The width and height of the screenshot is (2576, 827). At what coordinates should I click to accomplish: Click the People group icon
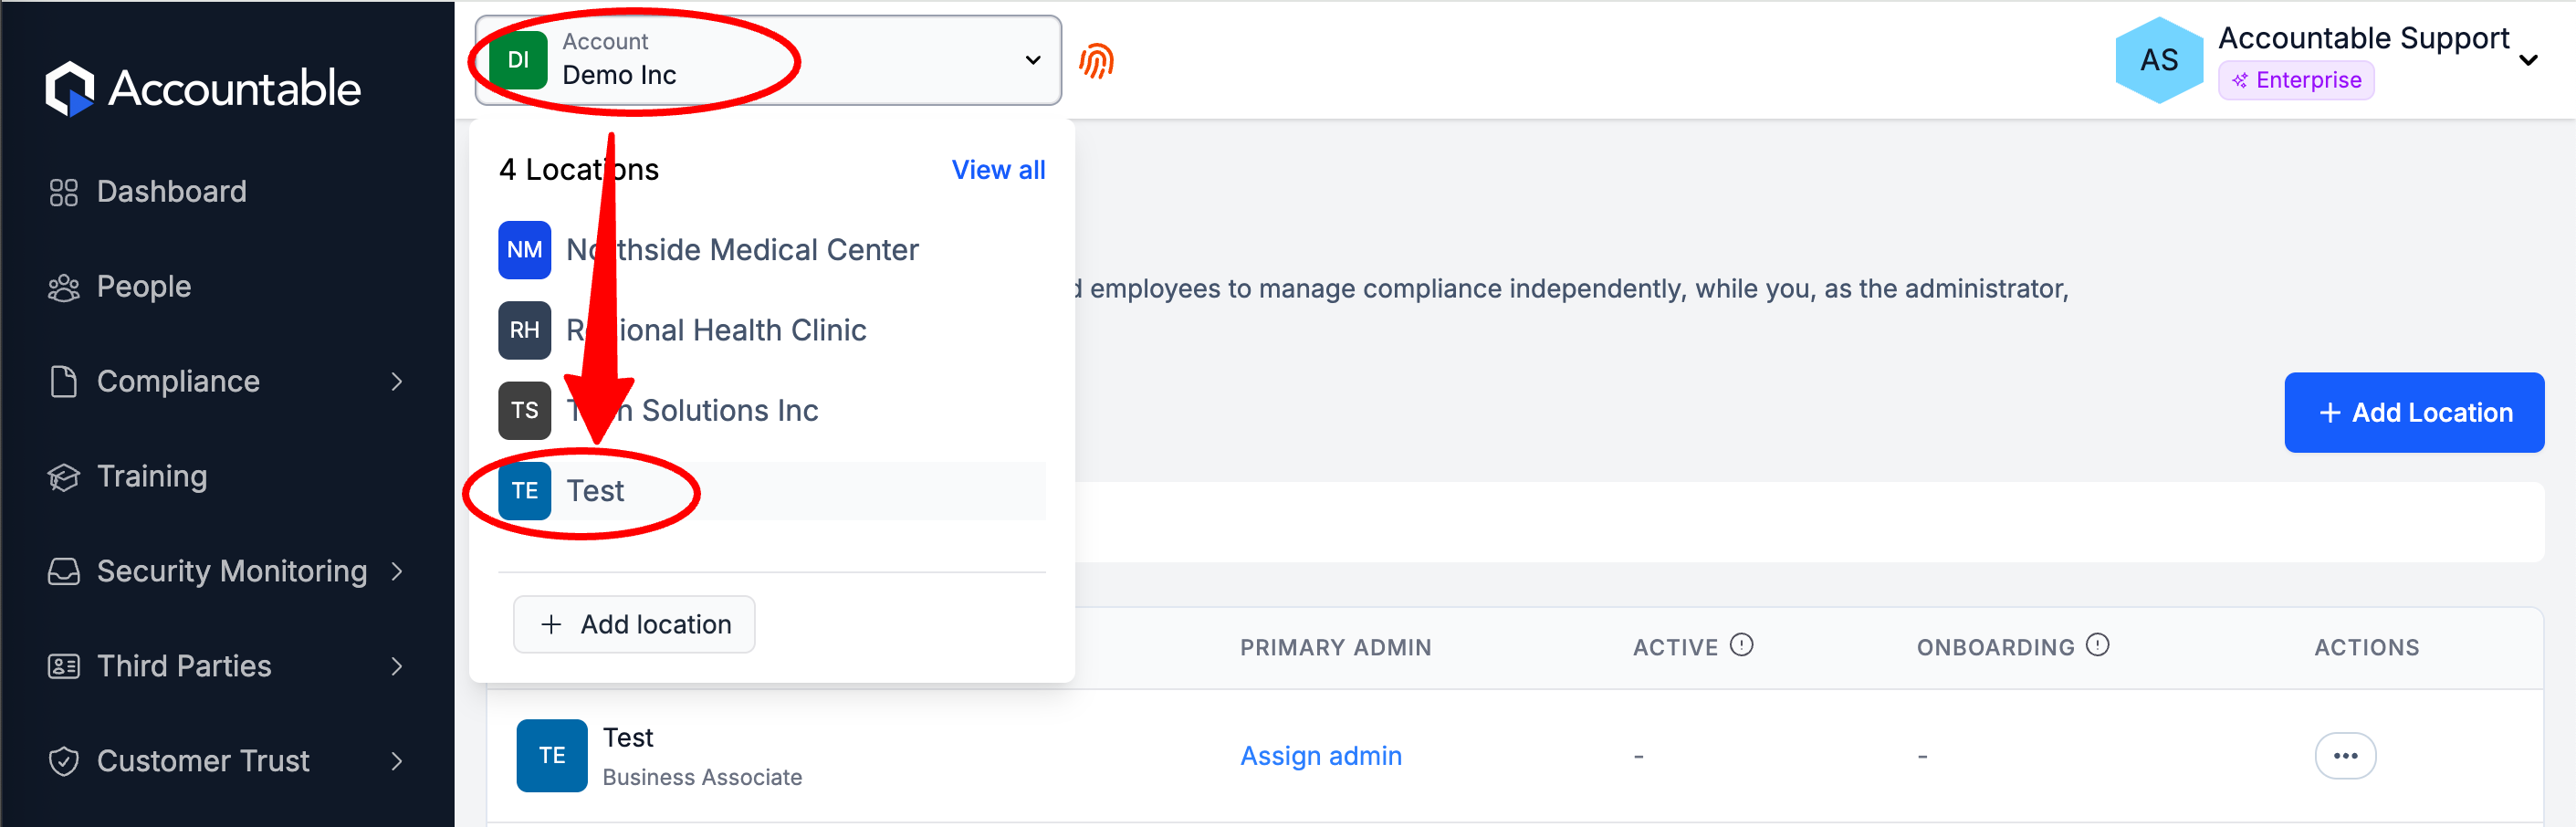point(63,287)
